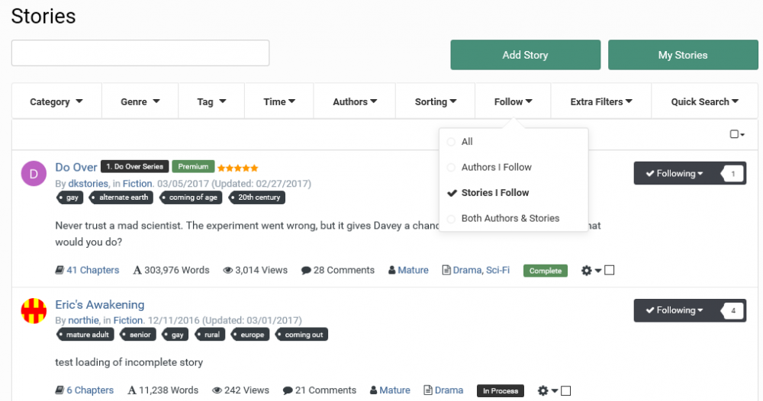
Task: Click the gear icon on Eric's Awakening
Action: [x=542, y=391]
